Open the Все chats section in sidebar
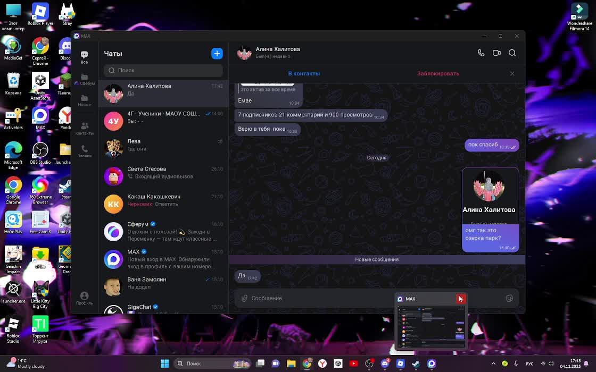This screenshot has height=372, width=596. [x=85, y=57]
